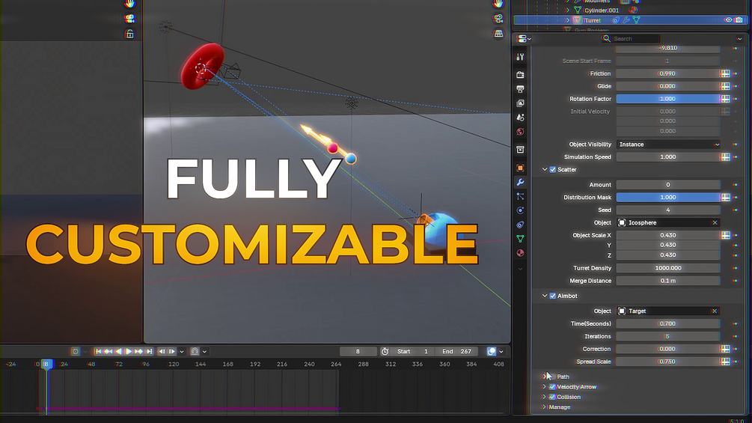Image resolution: width=752 pixels, height=423 pixels.
Task: Click the properties Search field
Action: [631, 39]
